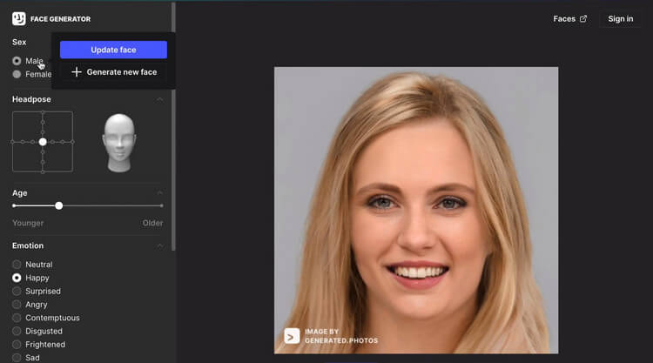
Task: Click the Face Generator logo icon
Action: [x=19, y=19]
